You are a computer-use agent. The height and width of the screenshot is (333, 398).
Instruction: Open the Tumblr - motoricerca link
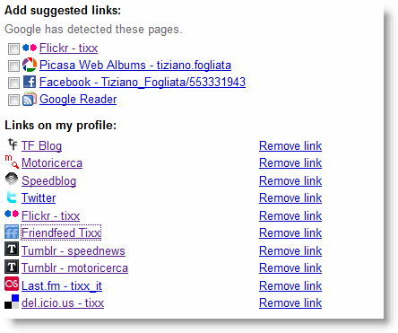74,267
